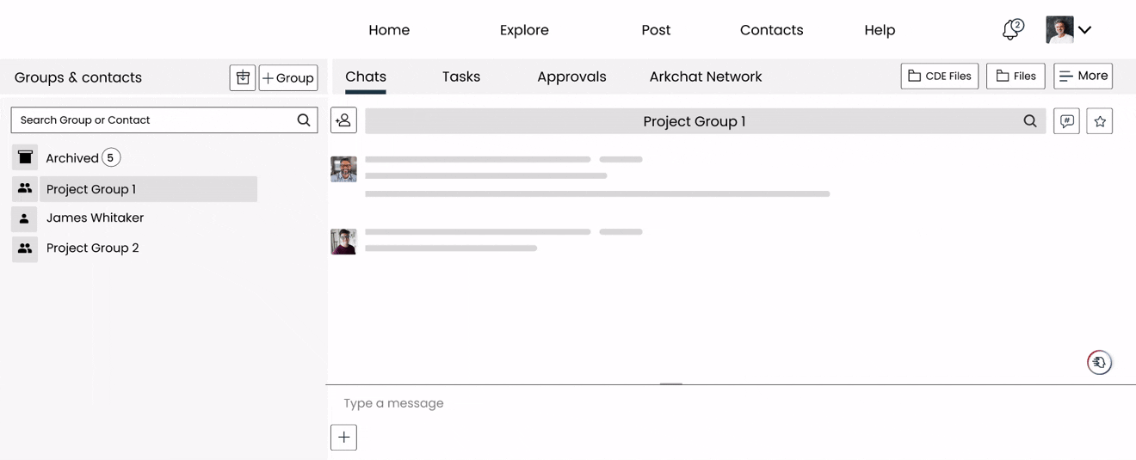Go to the Home menu

[389, 30]
